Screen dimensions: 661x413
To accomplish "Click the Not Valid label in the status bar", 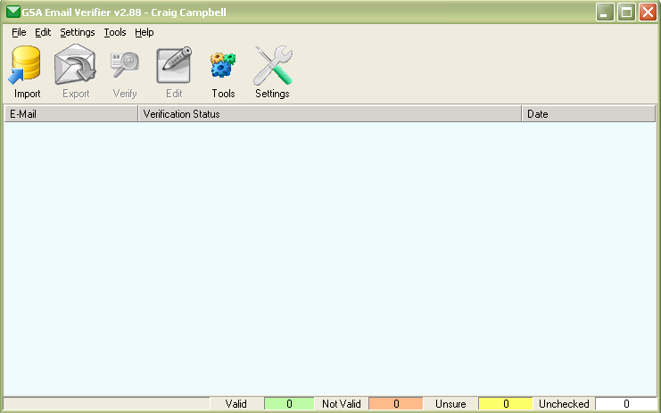I will [x=342, y=404].
